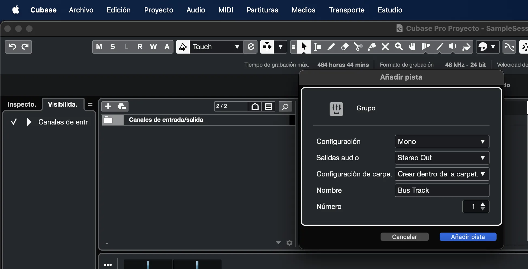Screen dimensions: 528x269
Task: Select the Object Selection arrow tool
Action: click(304, 47)
